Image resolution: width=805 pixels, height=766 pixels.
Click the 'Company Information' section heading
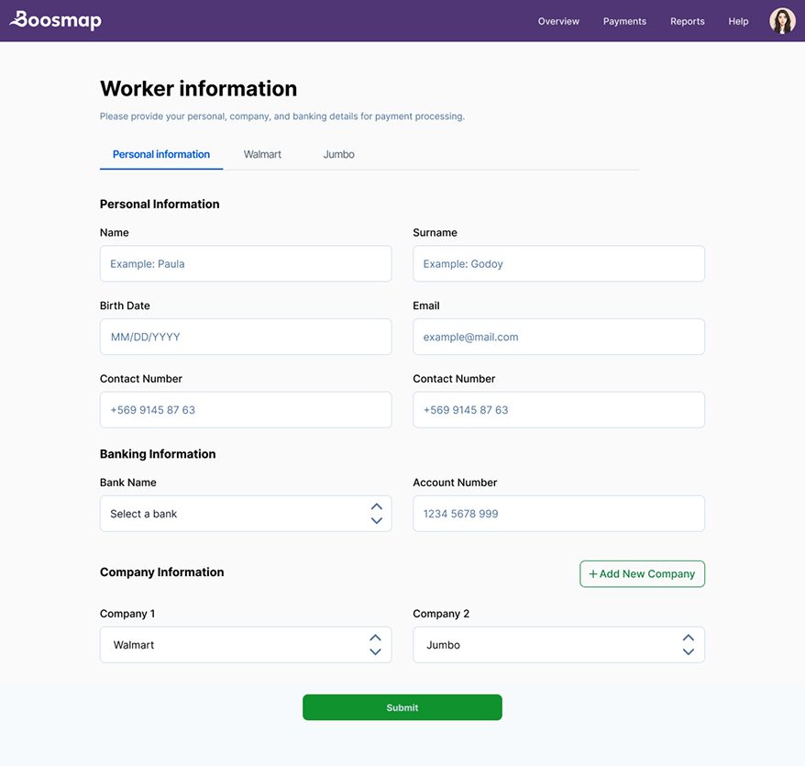[161, 572]
